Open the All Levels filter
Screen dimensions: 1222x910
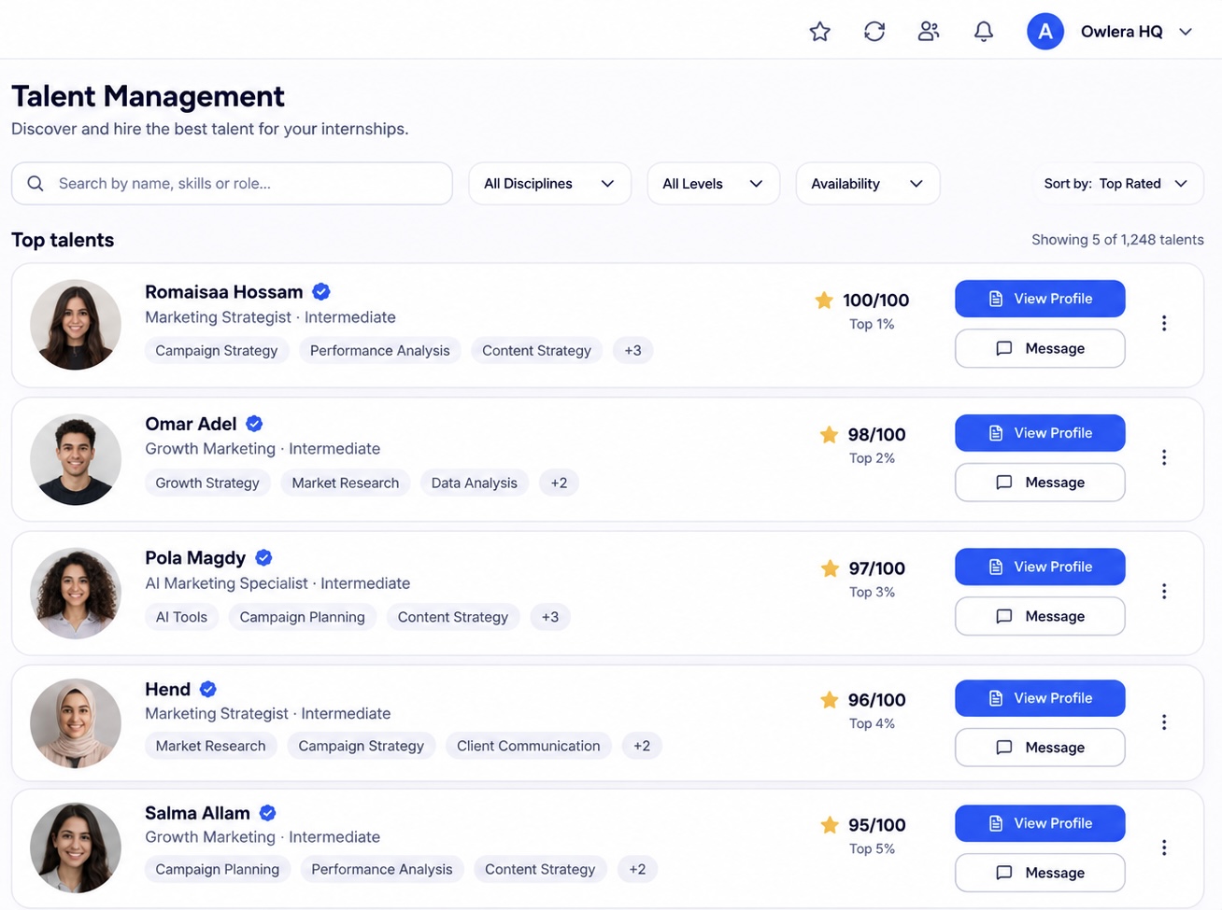pos(713,184)
